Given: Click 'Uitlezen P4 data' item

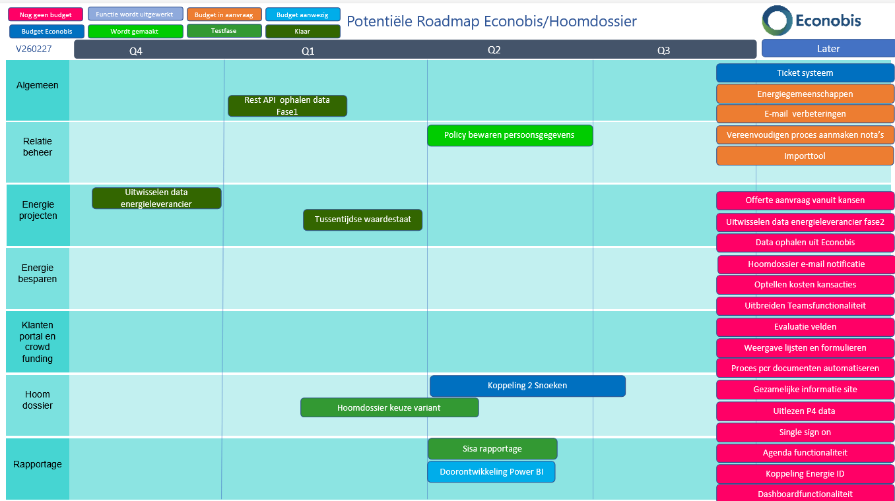Looking at the screenshot, I should 805,411.
